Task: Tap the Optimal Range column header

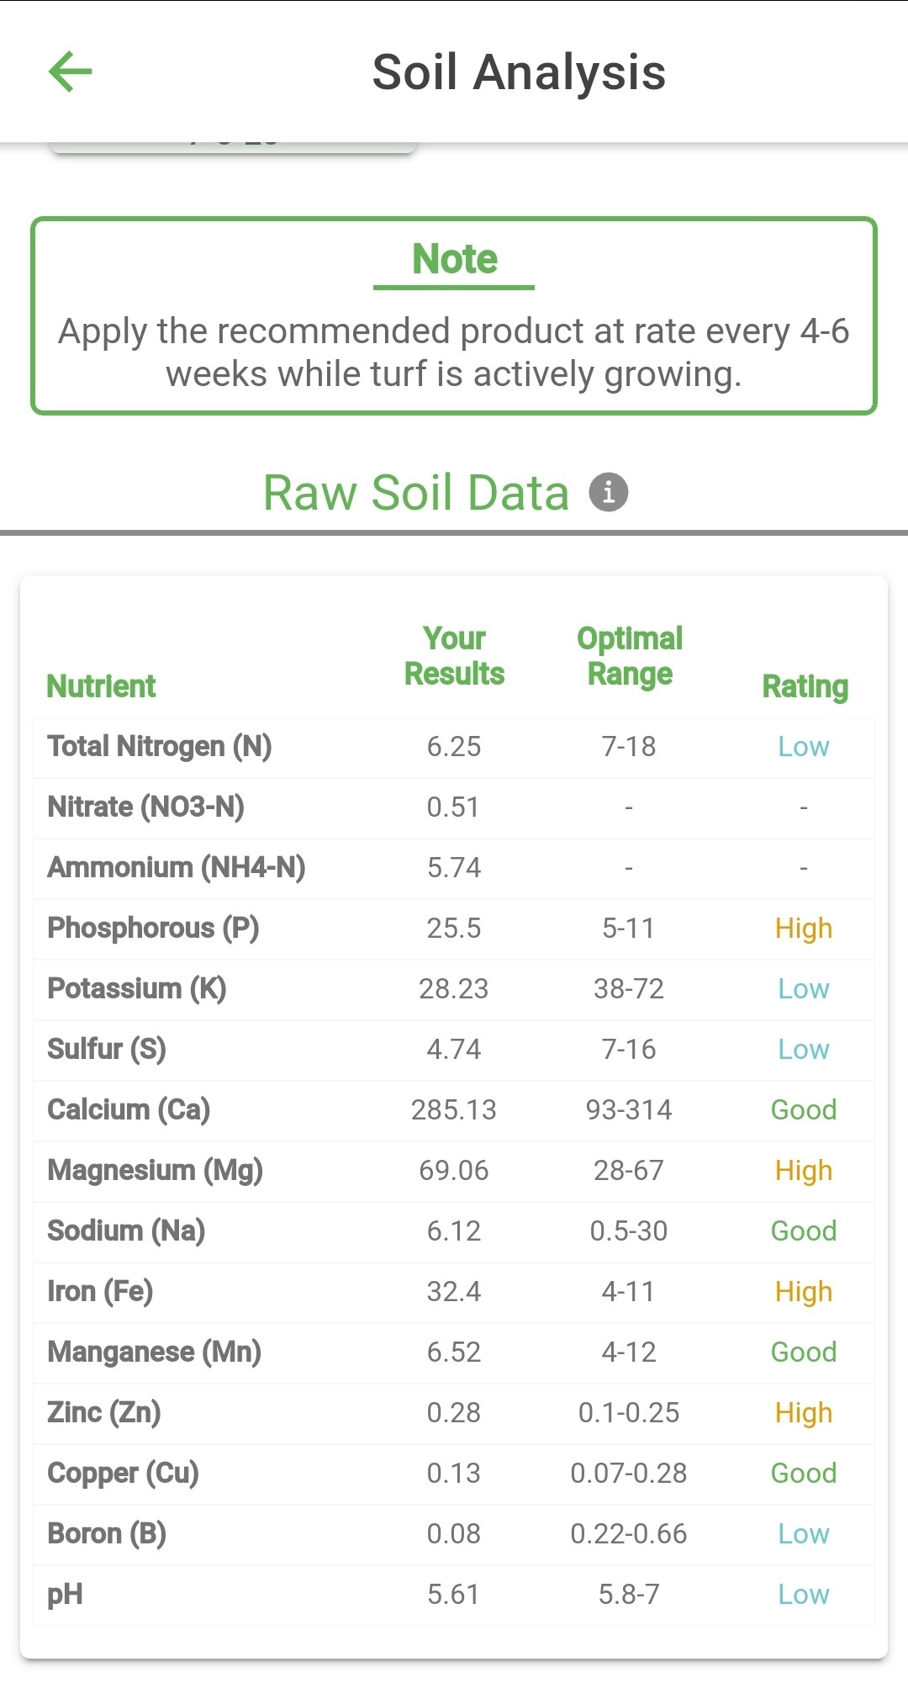Action: click(x=629, y=656)
